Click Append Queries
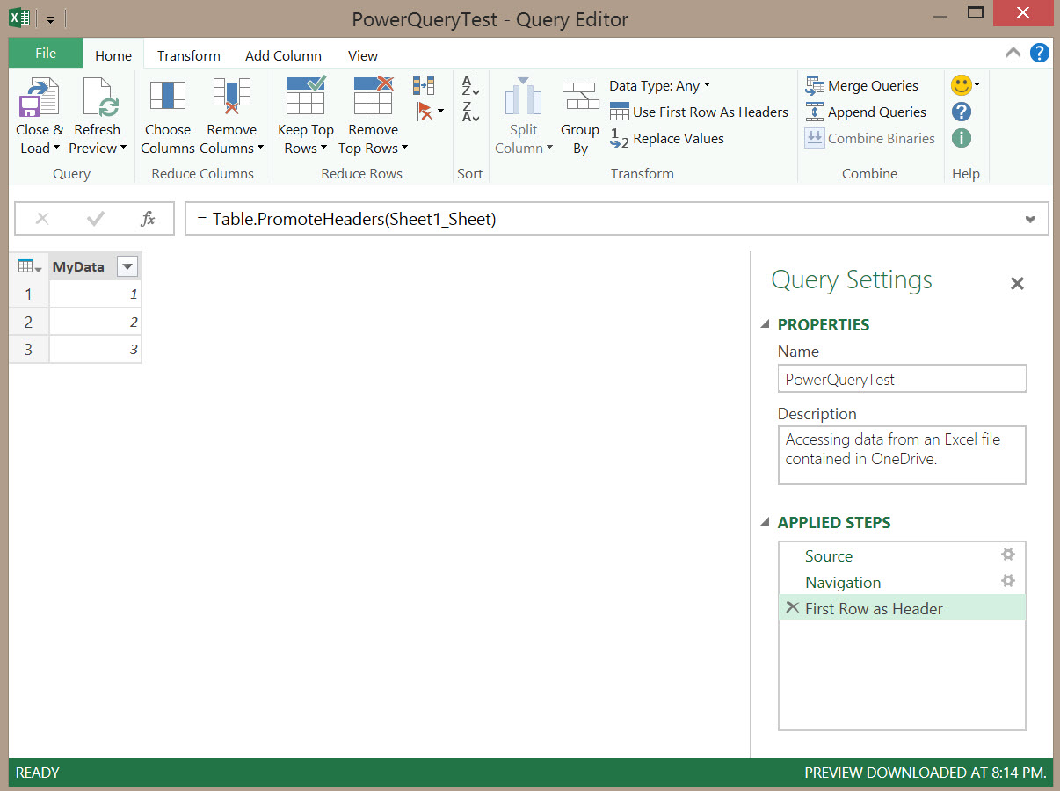The width and height of the screenshot is (1060, 791). pyautogui.click(x=866, y=112)
